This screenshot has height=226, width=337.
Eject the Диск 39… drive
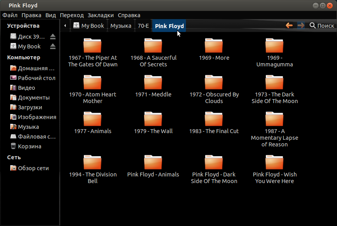click(53, 37)
